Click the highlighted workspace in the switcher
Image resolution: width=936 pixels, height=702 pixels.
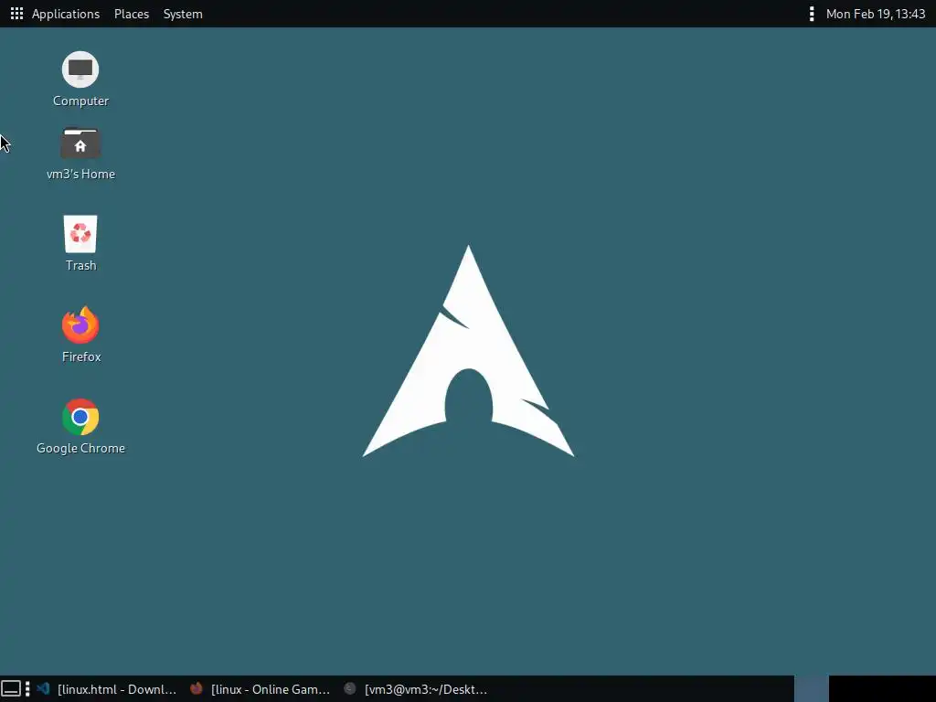click(812, 689)
